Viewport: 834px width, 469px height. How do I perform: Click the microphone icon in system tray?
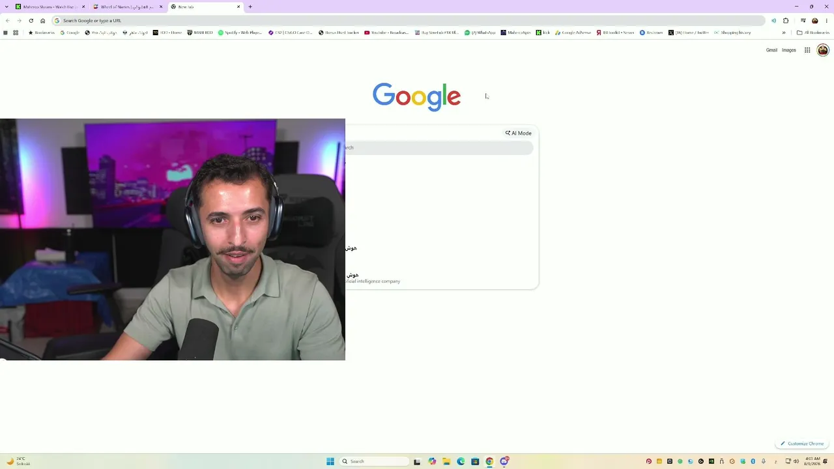764,461
